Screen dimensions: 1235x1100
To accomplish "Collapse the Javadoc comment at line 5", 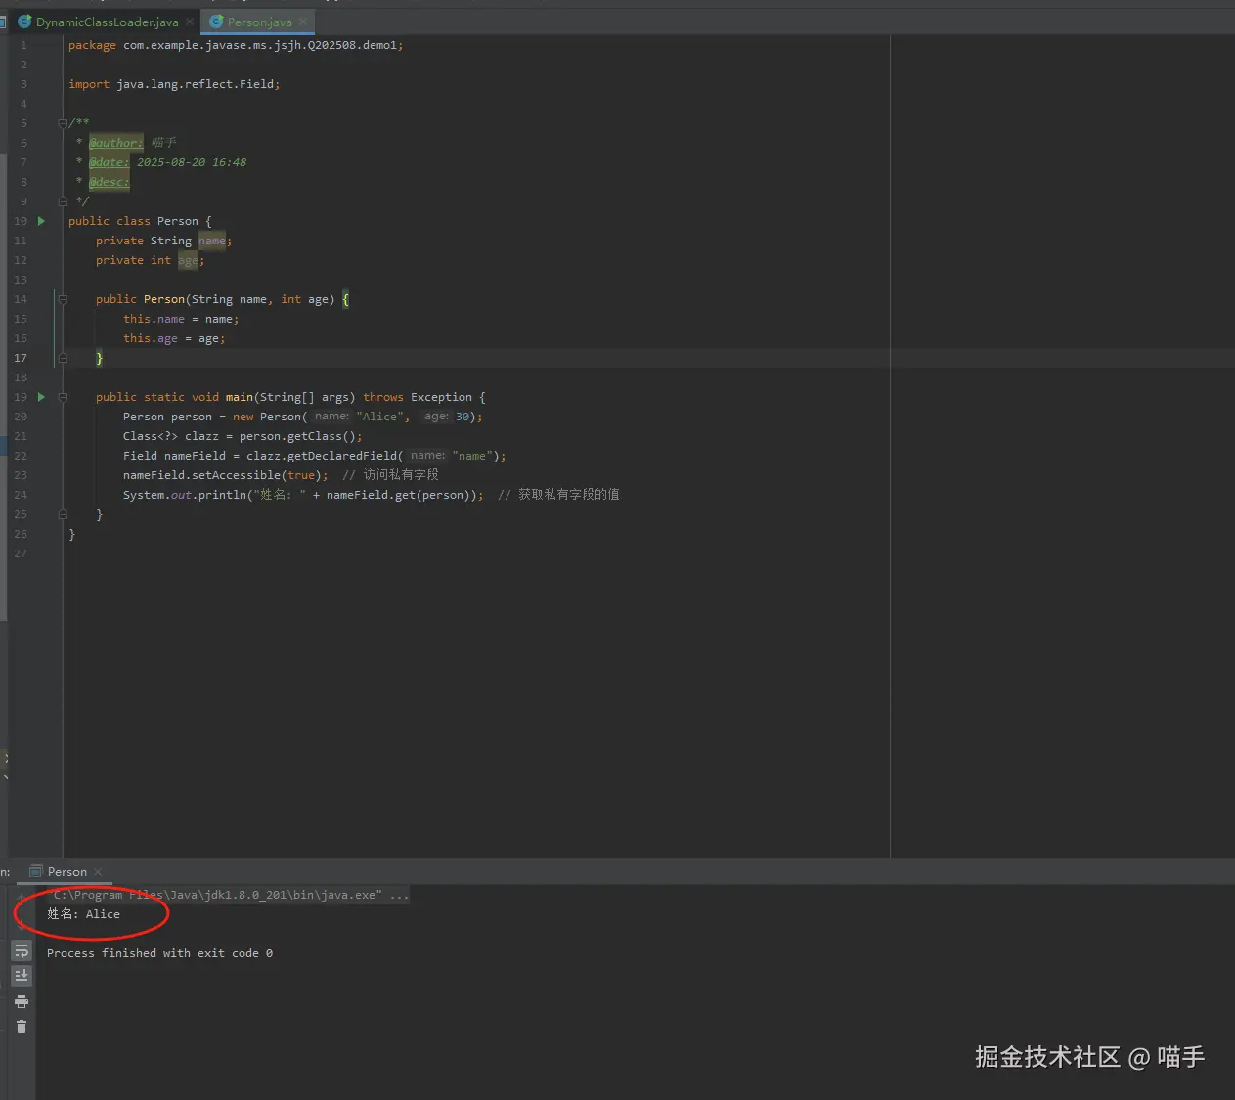I will pos(63,123).
